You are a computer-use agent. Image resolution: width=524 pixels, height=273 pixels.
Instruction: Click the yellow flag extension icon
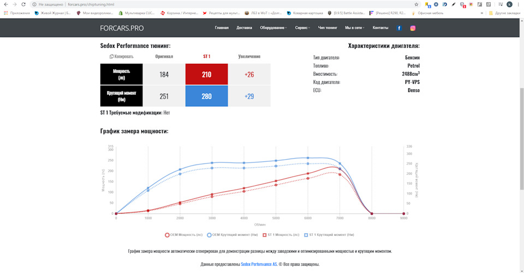pyautogui.click(x=427, y=4)
